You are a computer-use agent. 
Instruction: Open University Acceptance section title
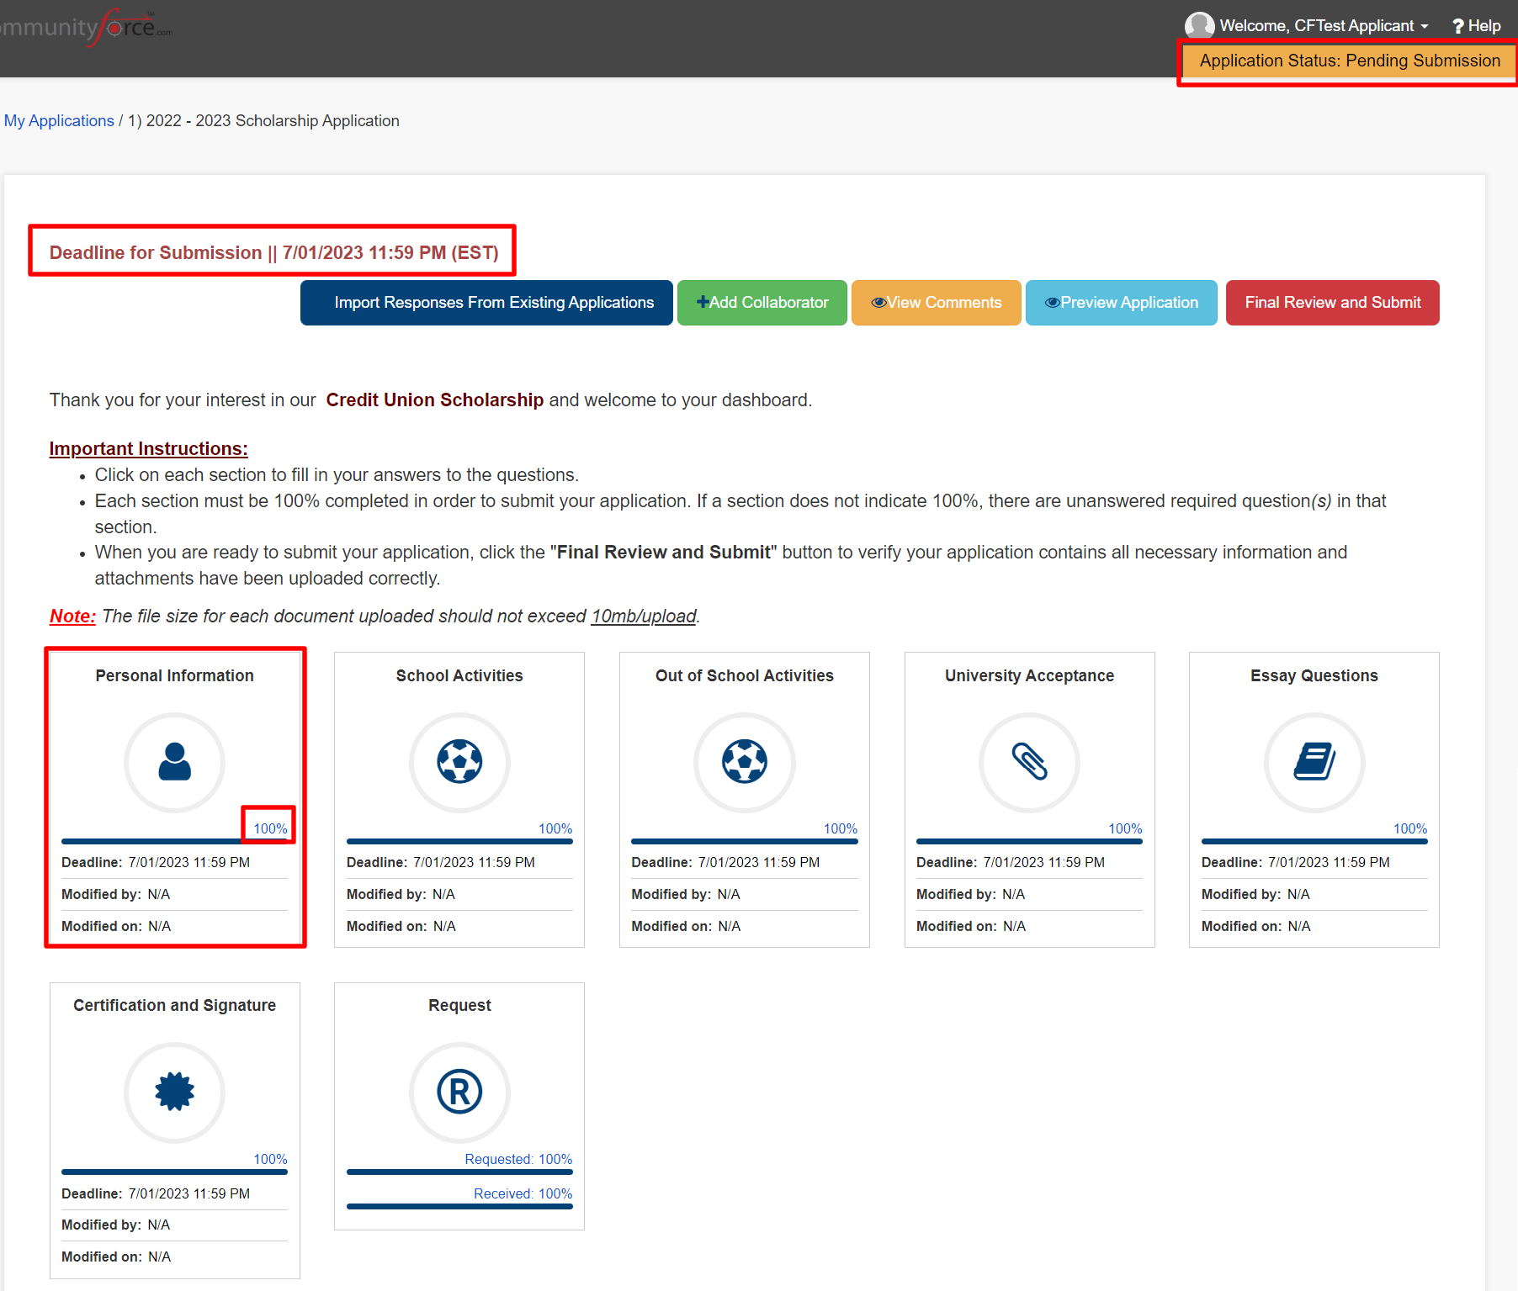[x=1029, y=675]
